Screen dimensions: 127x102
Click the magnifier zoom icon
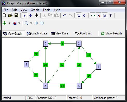pyautogui.click(x=26, y=23)
